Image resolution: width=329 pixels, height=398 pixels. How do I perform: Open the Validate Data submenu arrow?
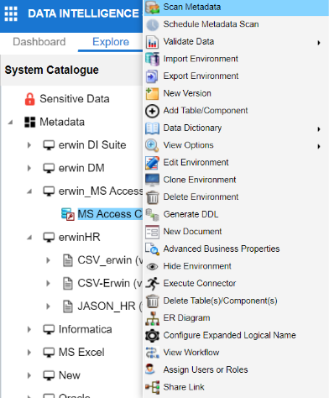click(x=319, y=43)
